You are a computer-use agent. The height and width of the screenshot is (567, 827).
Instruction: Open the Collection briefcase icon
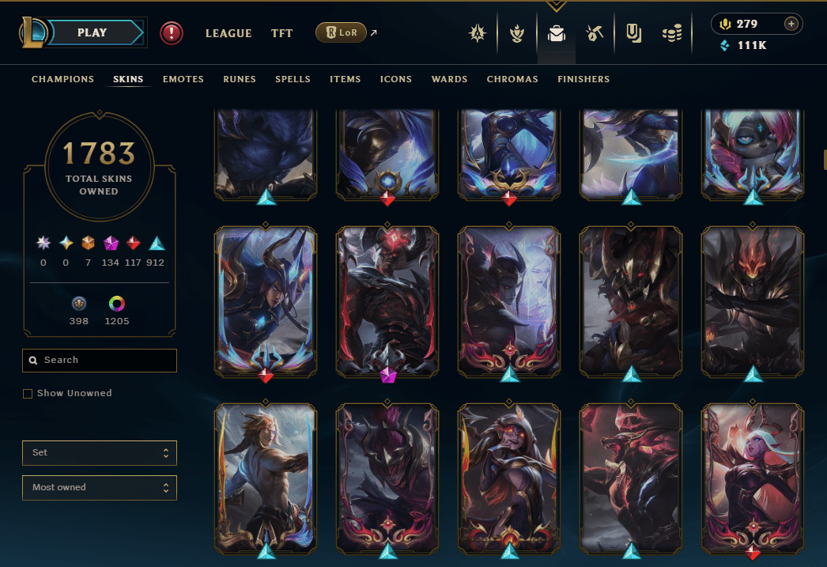[x=556, y=34]
